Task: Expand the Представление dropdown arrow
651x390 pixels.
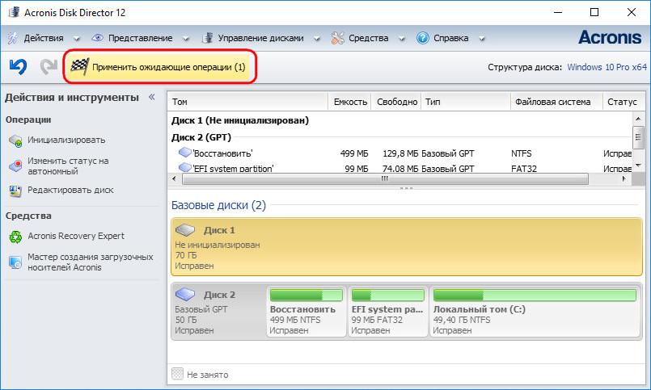Action: tap(186, 39)
